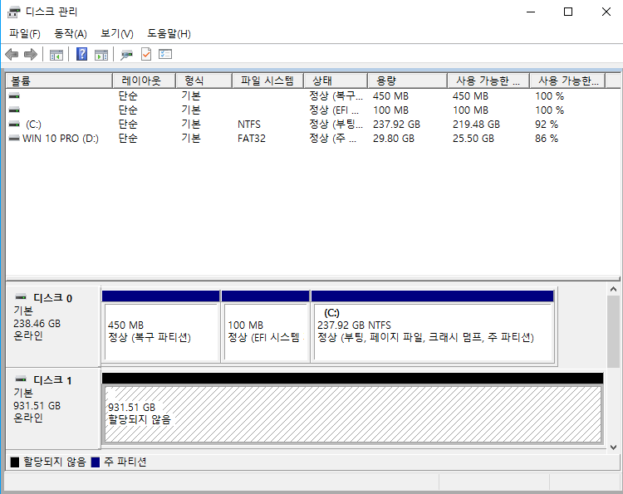Viewport: 623px width, 494px height.
Task: Click the Forward arrow toolbar icon
Action: pos(31,54)
